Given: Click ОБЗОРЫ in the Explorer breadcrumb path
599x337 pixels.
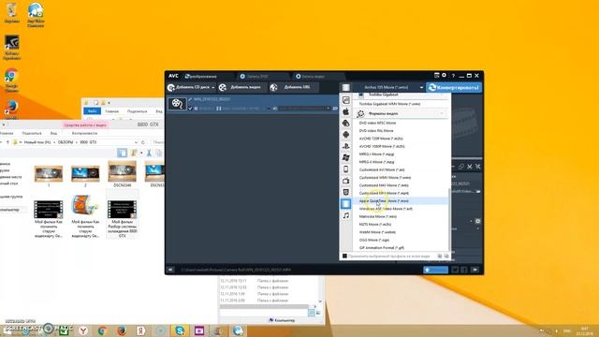Looking at the screenshot, I should (66, 142).
